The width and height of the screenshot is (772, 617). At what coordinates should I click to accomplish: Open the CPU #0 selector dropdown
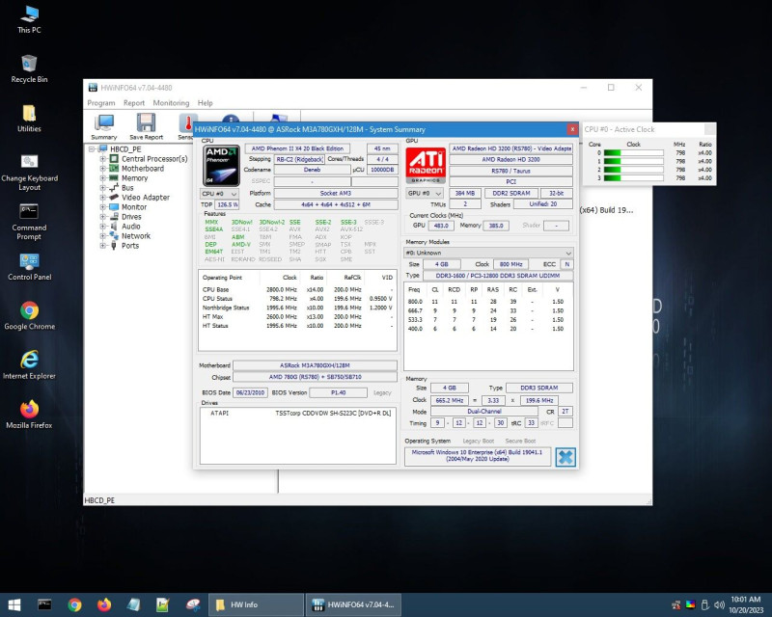click(x=219, y=194)
